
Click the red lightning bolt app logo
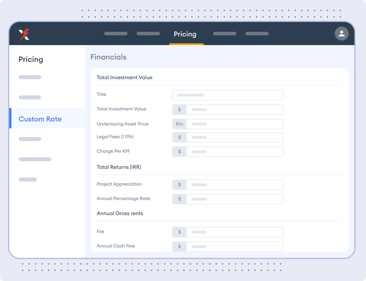coord(24,34)
